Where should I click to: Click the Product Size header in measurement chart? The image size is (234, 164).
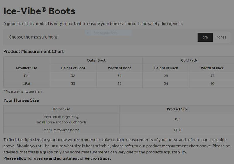(x=27, y=68)
